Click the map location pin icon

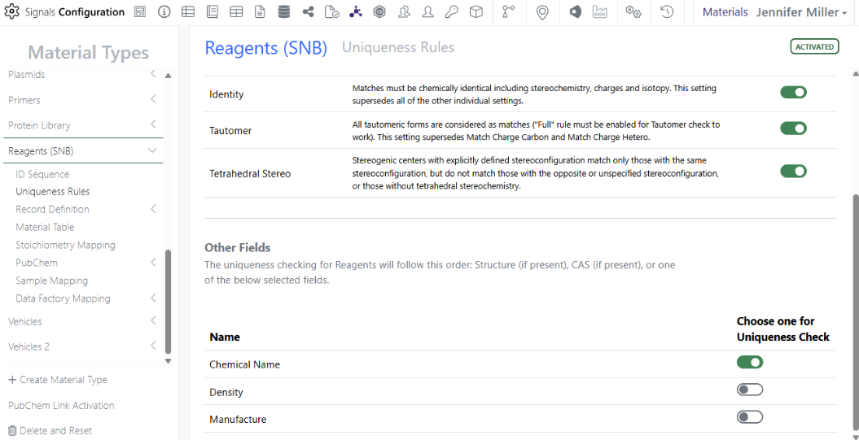point(542,12)
